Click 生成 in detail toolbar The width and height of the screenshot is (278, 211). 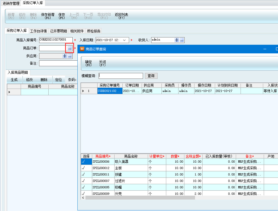[14, 80]
